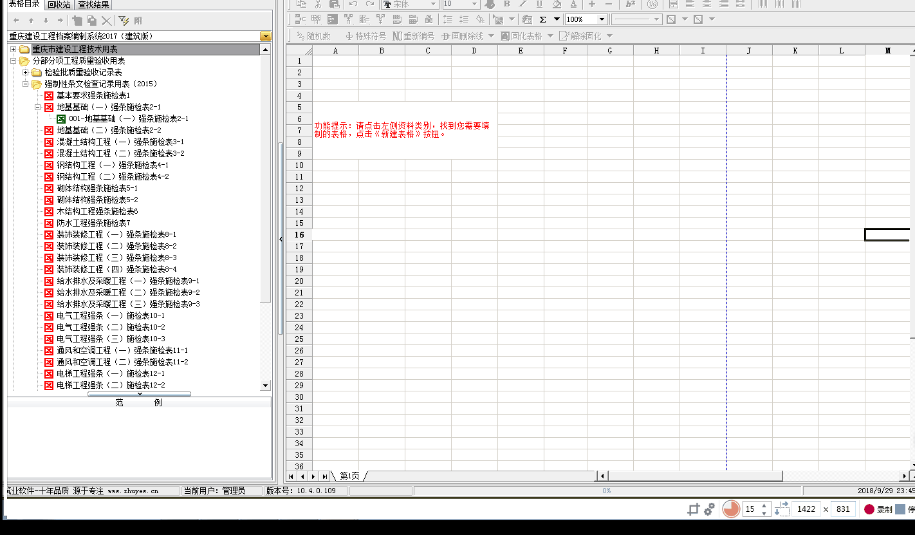915x535 pixels.
Task: Switch to the 回收站 tab
Action: tap(59, 5)
